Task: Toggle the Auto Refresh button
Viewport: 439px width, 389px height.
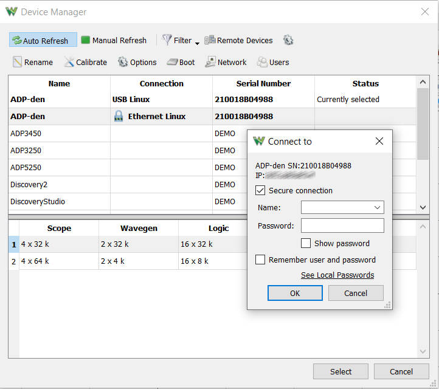Action: (x=43, y=40)
